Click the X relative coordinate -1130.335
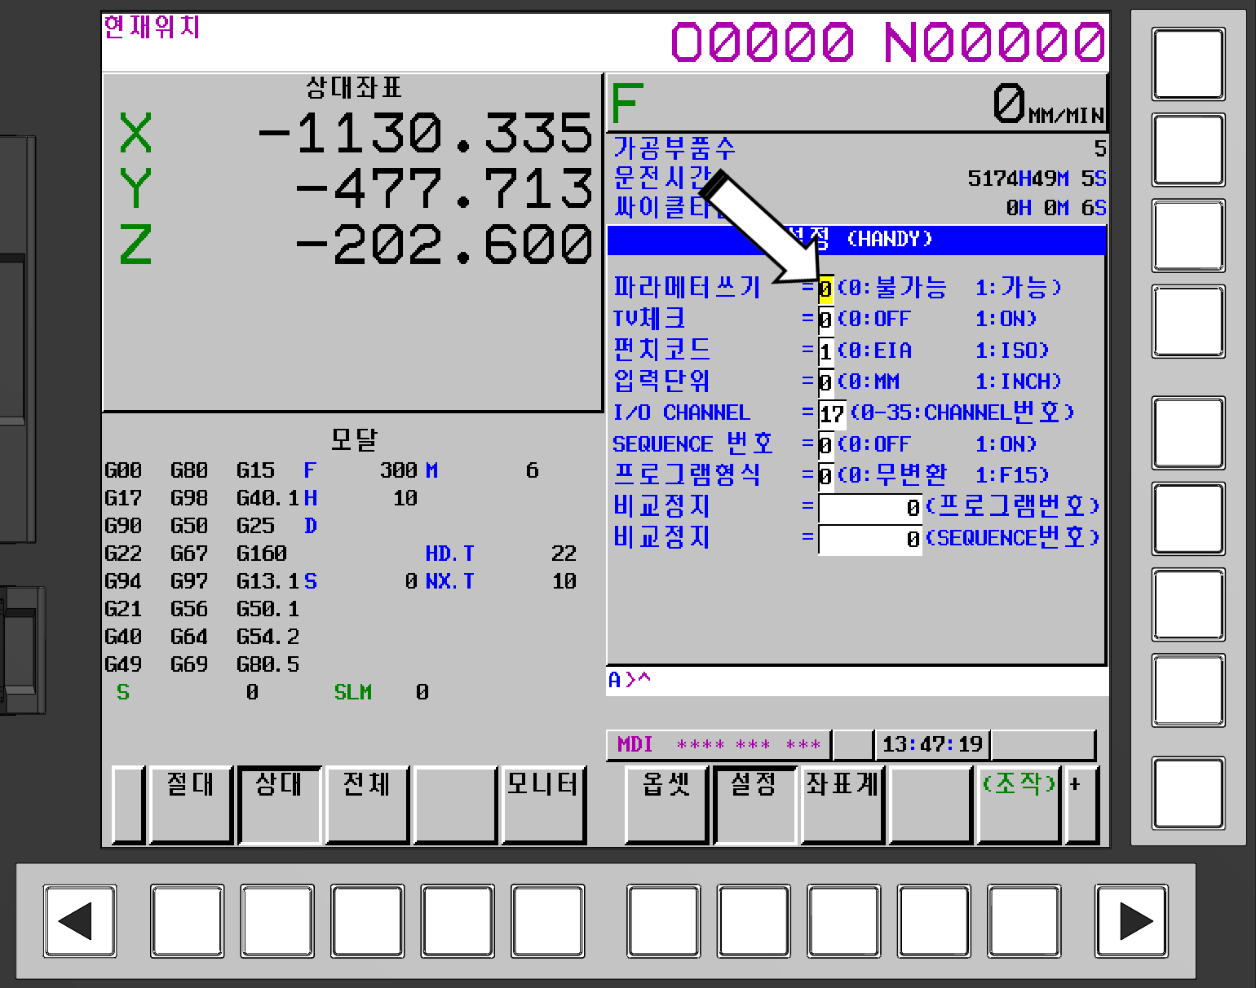Image resolution: width=1256 pixels, height=988 pixels. pos(424,133)
